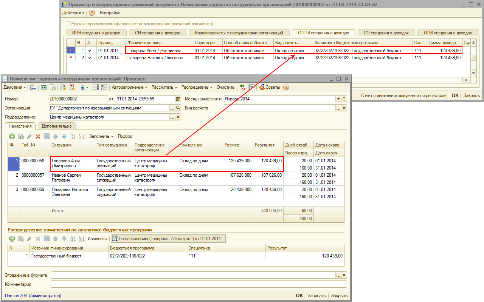Open the Автозаполнение dropdown menu
The image size is (484, 302).
(x=130, y=87)
